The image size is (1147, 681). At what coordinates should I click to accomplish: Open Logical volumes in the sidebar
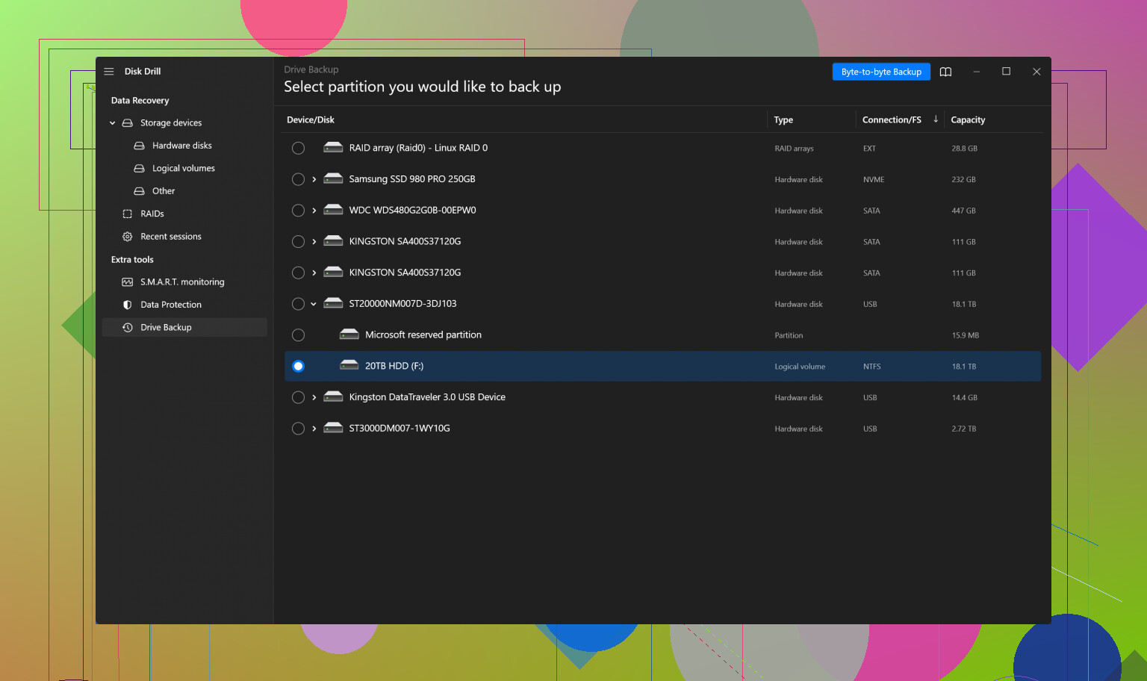tap(183, 169)
